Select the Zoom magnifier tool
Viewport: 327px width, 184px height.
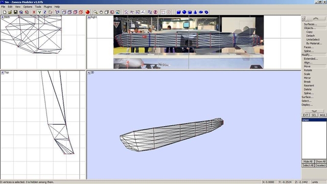tap(96, 12)
